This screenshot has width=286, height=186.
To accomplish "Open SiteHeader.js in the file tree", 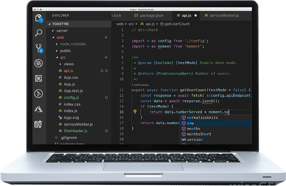I will pyautogui.click(x=75, y=131).
